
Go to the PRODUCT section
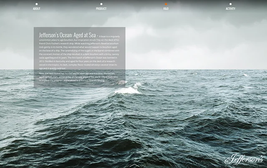101,9
